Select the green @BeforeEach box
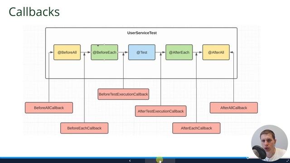The width and height of the screenshot is (290, 163). coord(105,53)
